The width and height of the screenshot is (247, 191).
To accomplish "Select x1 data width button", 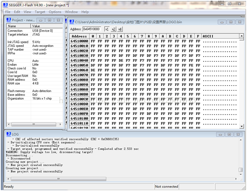I will tap(107, 29).
